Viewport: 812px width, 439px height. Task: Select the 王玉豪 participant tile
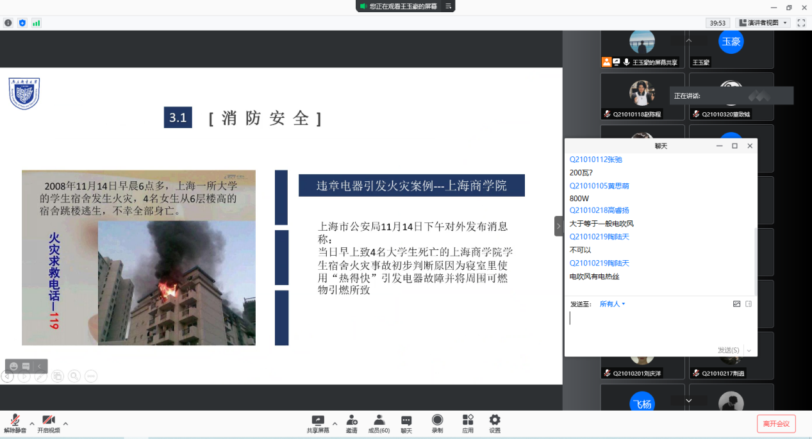coord(731,48)
